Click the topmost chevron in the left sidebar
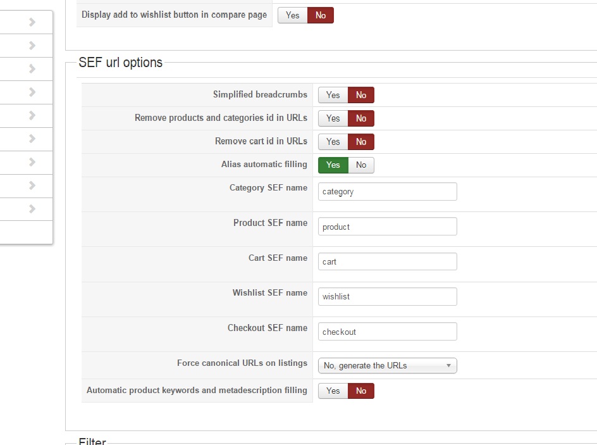The image size is (597, 445). (32, 23)
